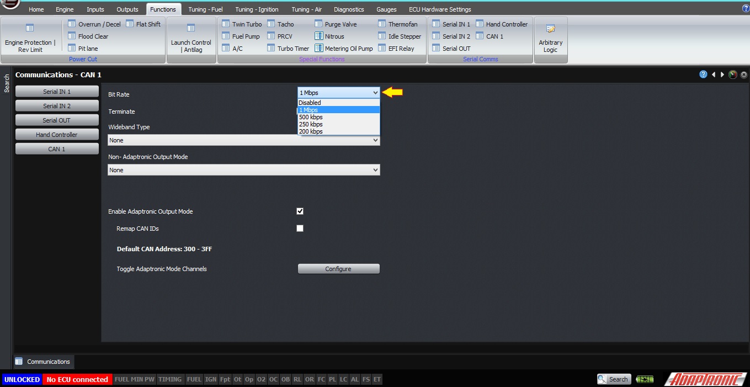Viewport: 750px width, 387px height.
Task: Open Hand Controller from ribbon
Action: [502, 24]
